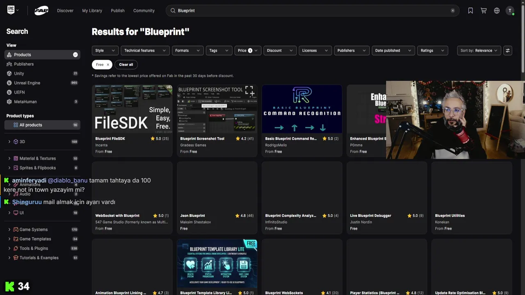Click the Publishers view icon
The width and height of the screenshot is (525, 295).
(x=9, y=64)
